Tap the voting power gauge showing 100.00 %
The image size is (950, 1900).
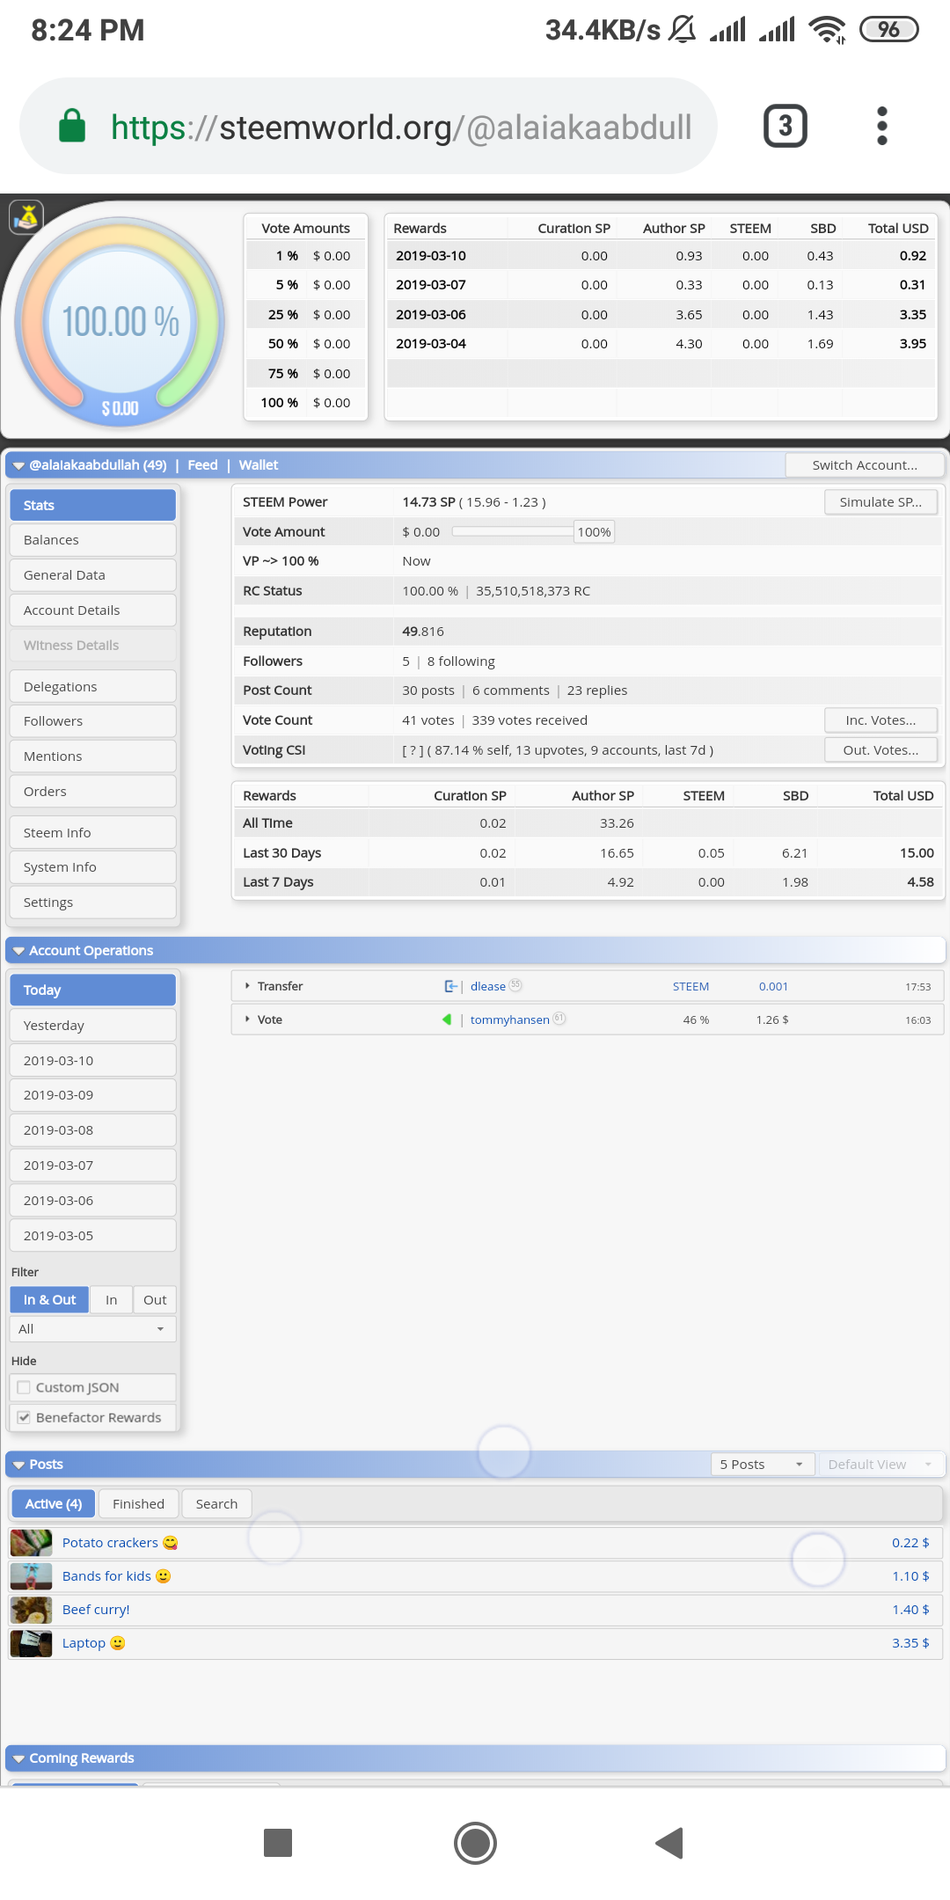click(121, 322)
